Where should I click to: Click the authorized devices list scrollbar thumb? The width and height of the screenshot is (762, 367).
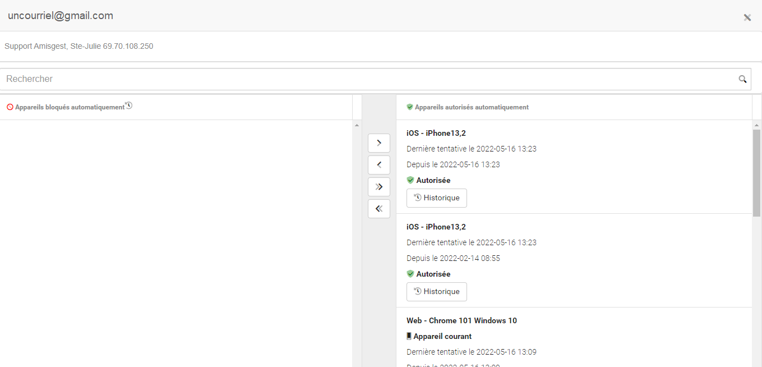click(x=757, y=173)
